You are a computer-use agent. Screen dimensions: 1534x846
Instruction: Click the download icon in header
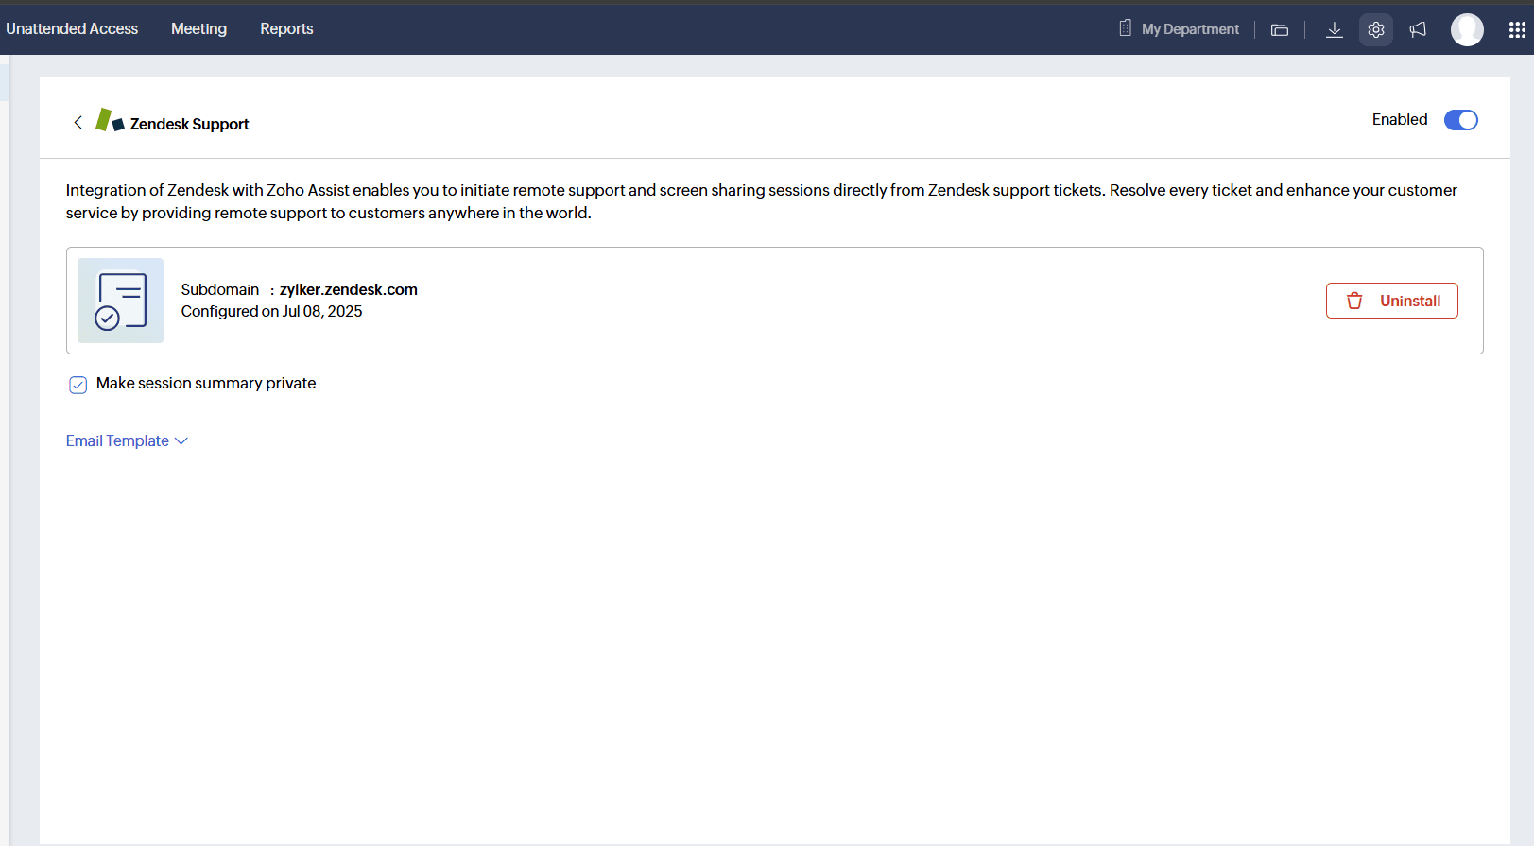(1334, 30)
